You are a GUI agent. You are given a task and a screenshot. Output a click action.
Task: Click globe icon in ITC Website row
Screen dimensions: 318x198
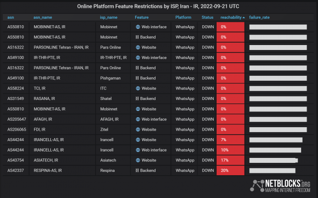(138, 88)
